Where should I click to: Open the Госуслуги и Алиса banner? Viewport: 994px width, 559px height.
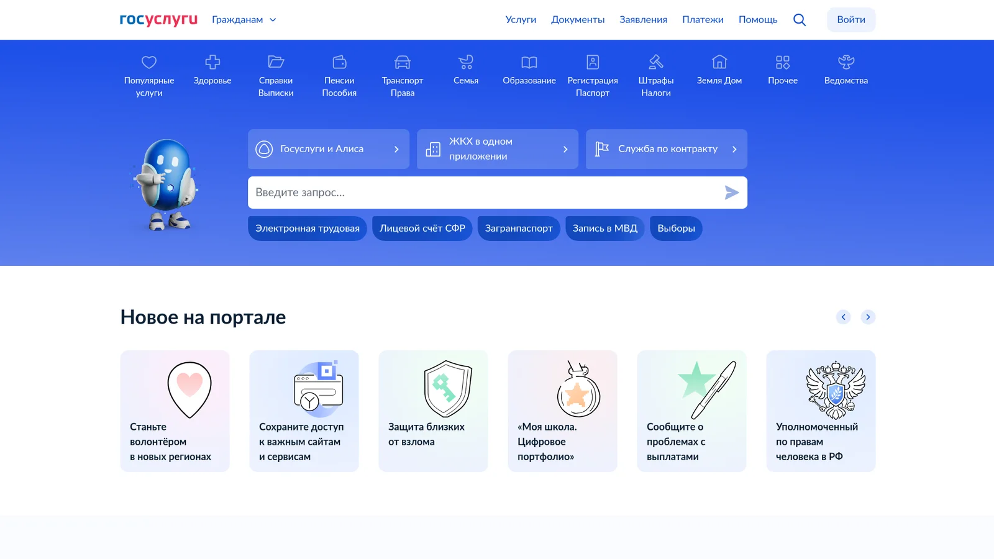point(329,149)
